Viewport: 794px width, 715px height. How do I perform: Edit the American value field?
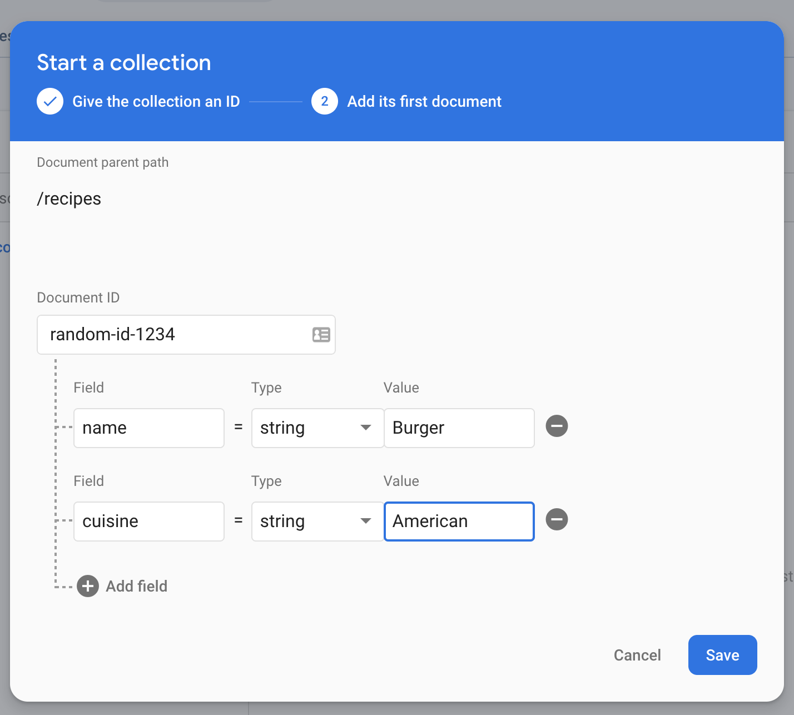(459, 522)
